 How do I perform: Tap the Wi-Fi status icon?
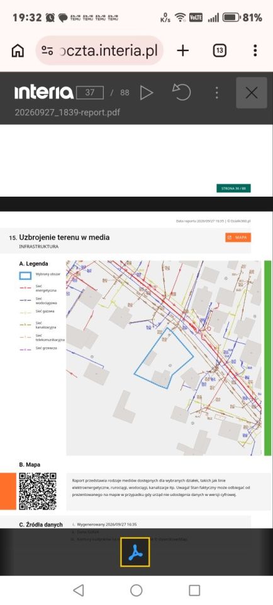180,18
